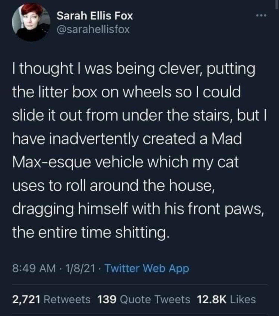Visit the @sarahellisfox handle link

point(93,30)
